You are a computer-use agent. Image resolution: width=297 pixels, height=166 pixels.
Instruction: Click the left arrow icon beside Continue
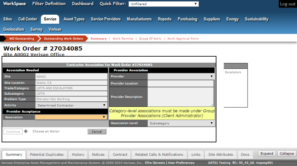[26, 132]
